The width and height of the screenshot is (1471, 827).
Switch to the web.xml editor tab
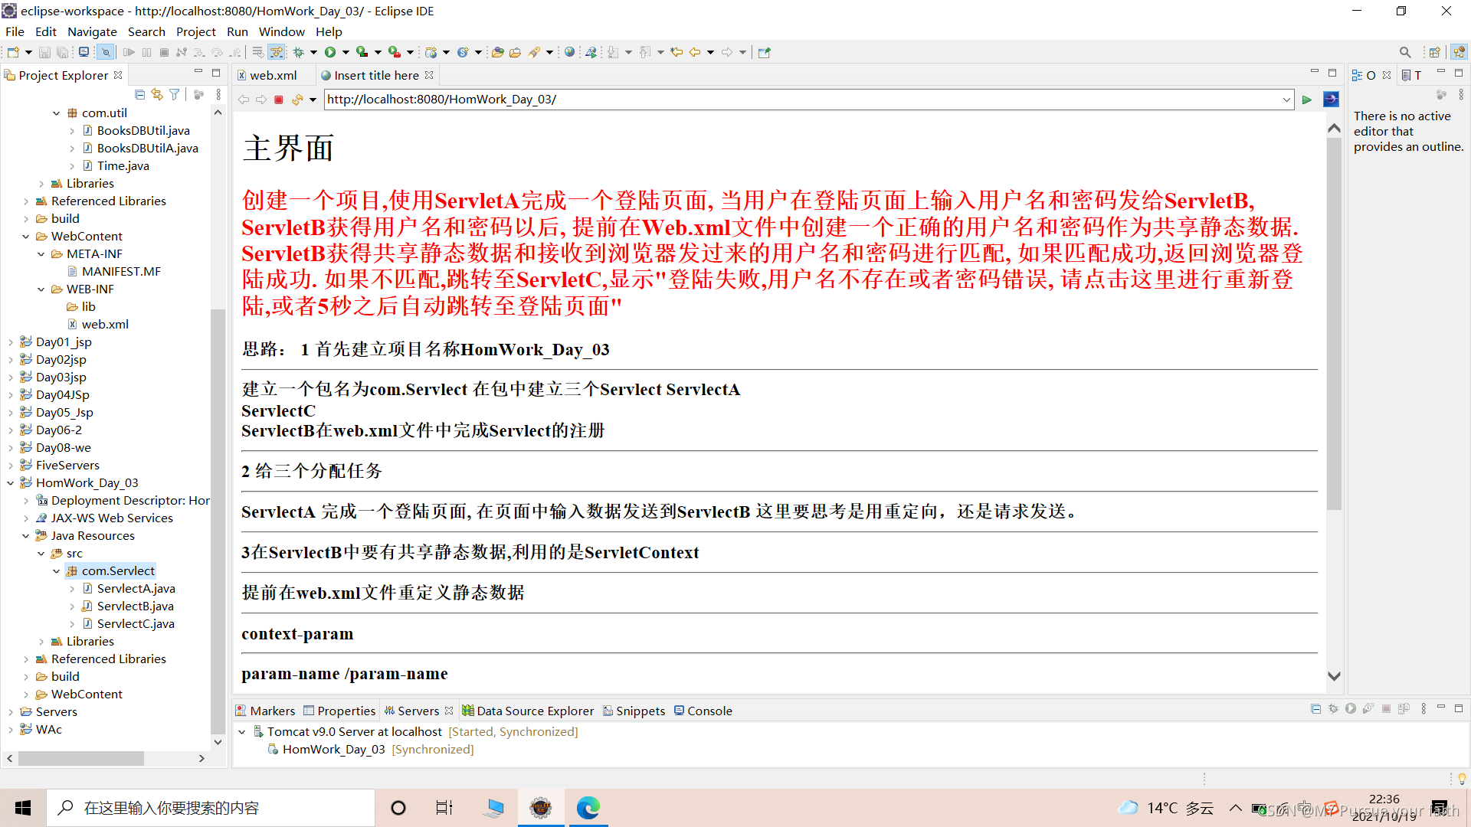tap(273, 75)
